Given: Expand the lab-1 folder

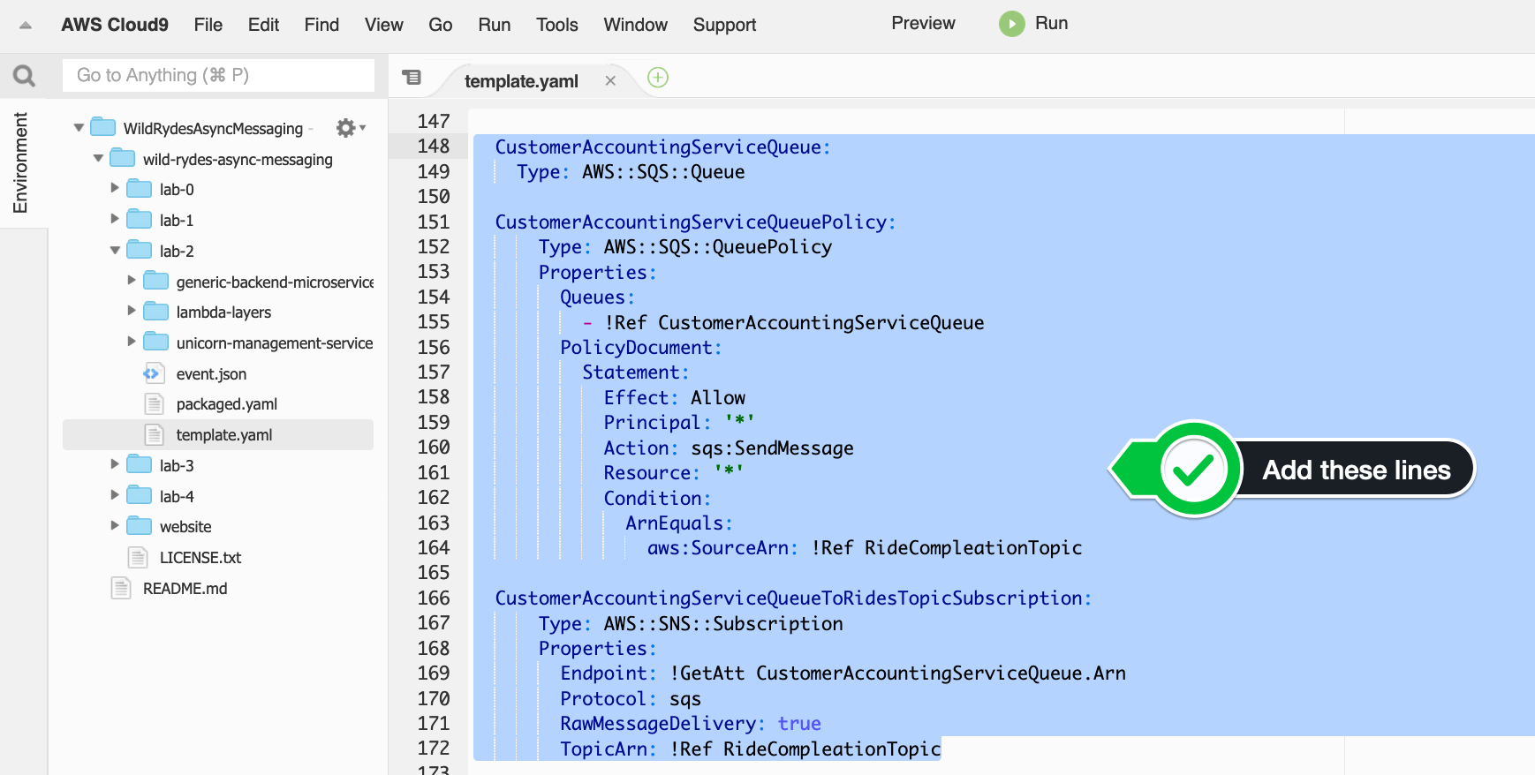Looking at the screenshot, I should click(115, 219).
